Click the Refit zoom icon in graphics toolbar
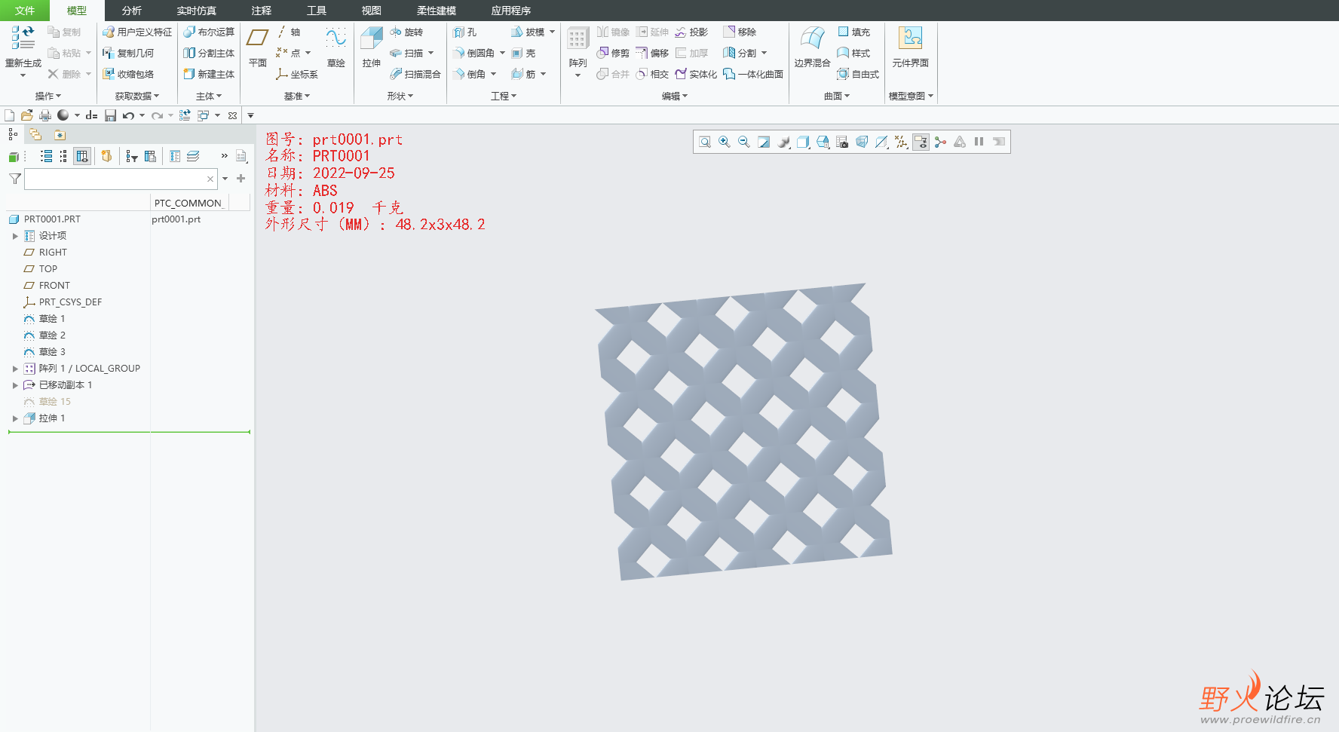1339x732 pixels. pos(705,142)
